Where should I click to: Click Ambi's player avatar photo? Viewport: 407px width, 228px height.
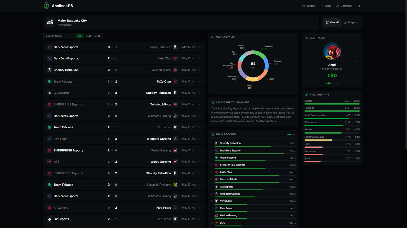point(332,51)
